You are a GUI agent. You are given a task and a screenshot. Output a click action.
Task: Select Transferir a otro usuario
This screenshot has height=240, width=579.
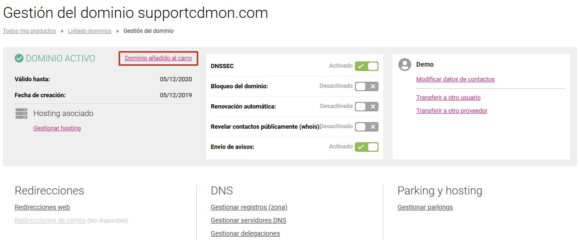448,98
